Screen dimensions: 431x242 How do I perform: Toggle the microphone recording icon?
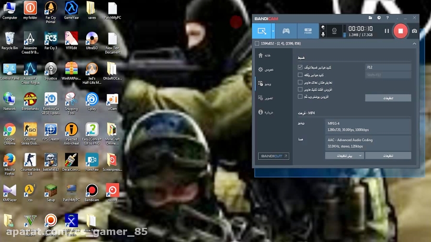pyautogui.click(x=323, y=34)
